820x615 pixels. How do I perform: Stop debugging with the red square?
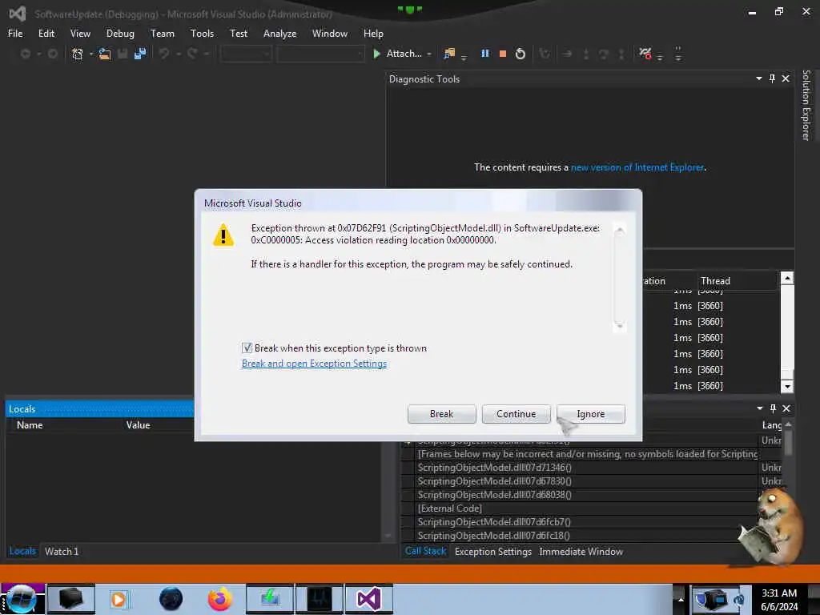tap(503, 54)
